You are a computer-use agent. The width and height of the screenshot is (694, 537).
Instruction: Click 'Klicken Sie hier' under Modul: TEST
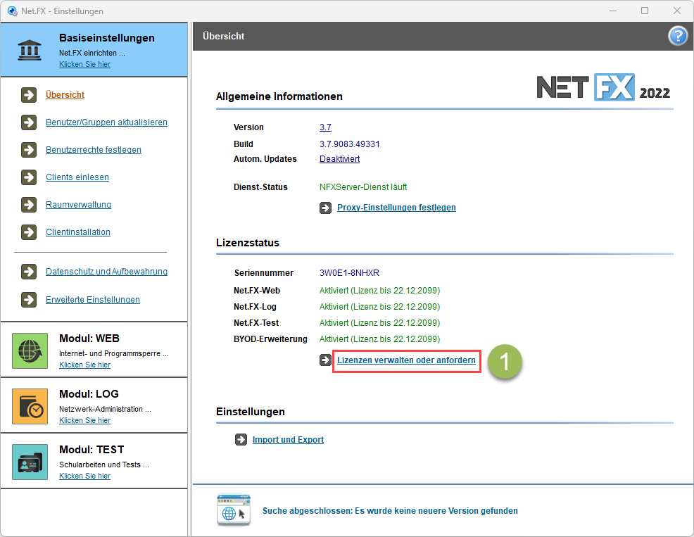coord(85,476)
